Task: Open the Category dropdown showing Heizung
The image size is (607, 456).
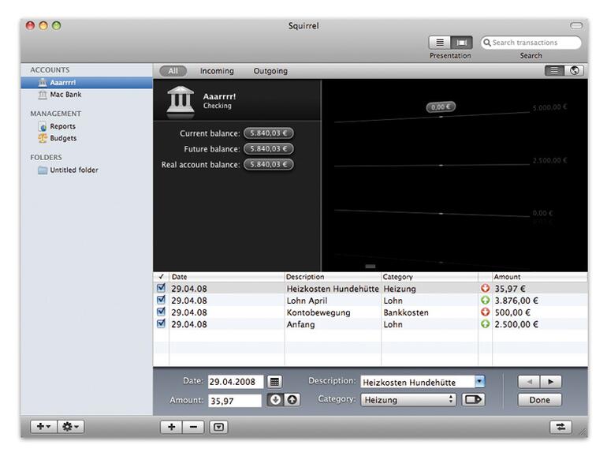Action: pyautogui.click(x=408, y=400)
